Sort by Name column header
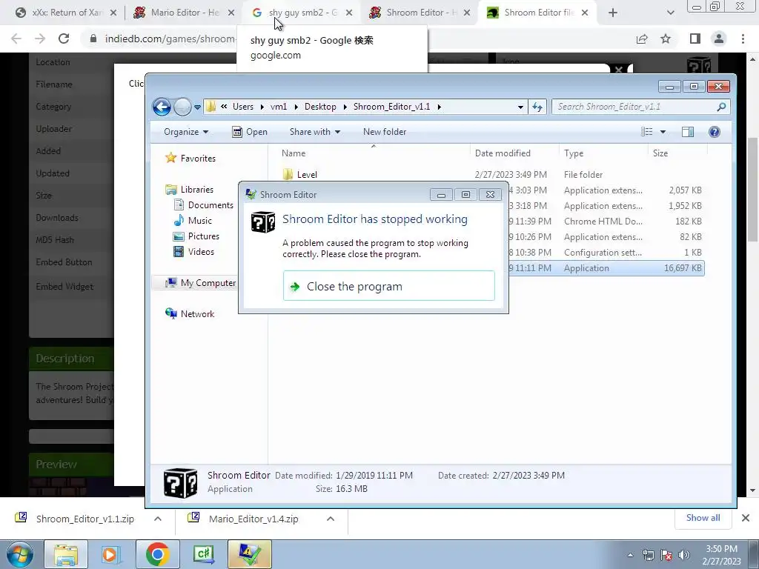Image resolution: width=759 pixels, height=569 pixels. tap(294, 153)
